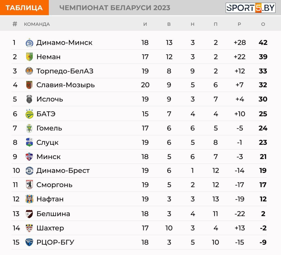Select the Динамо-Брест team row name
This screenshot has height=255, width=281.
(63, 171)
